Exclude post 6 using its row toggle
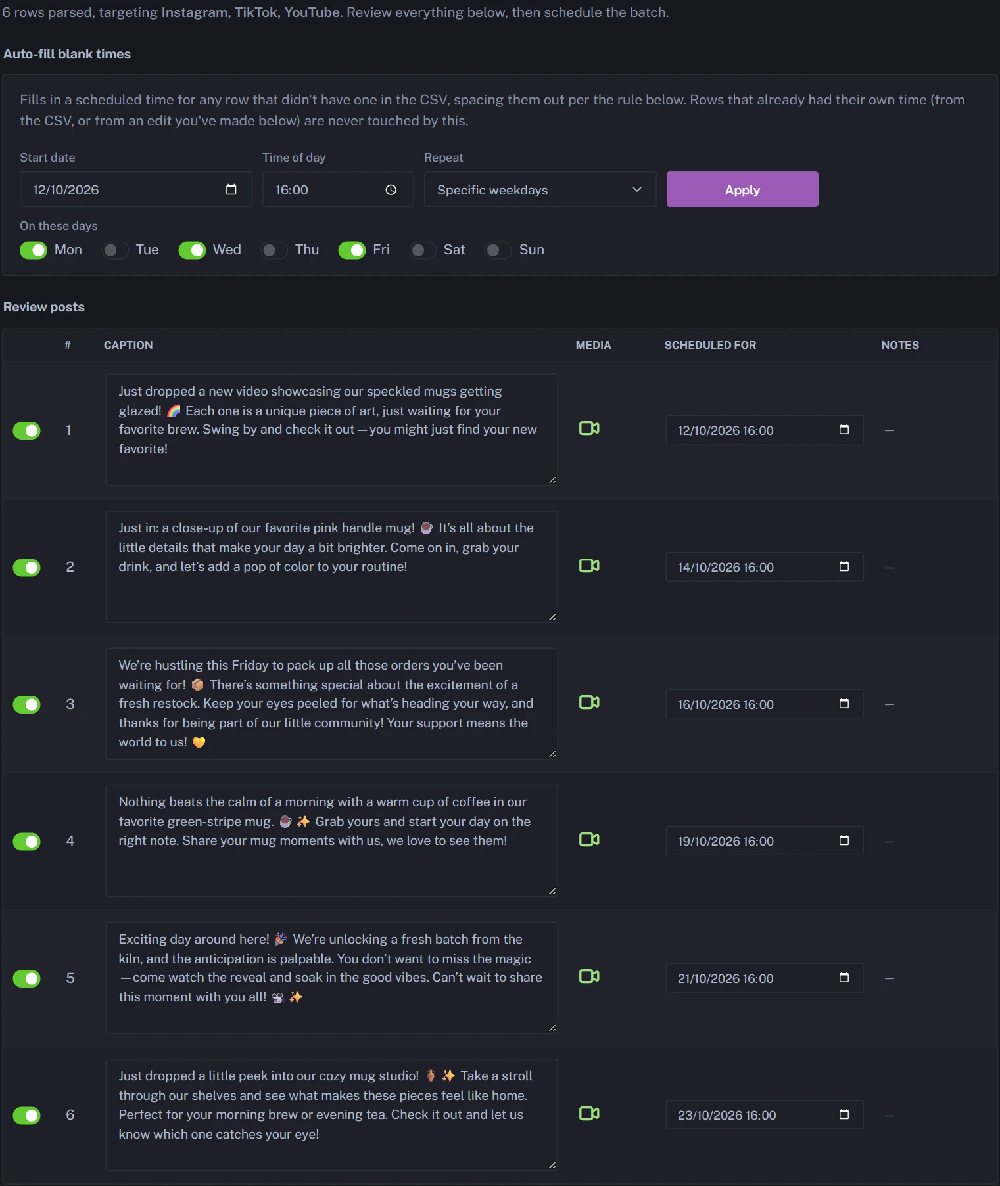 click(27, 1116)
